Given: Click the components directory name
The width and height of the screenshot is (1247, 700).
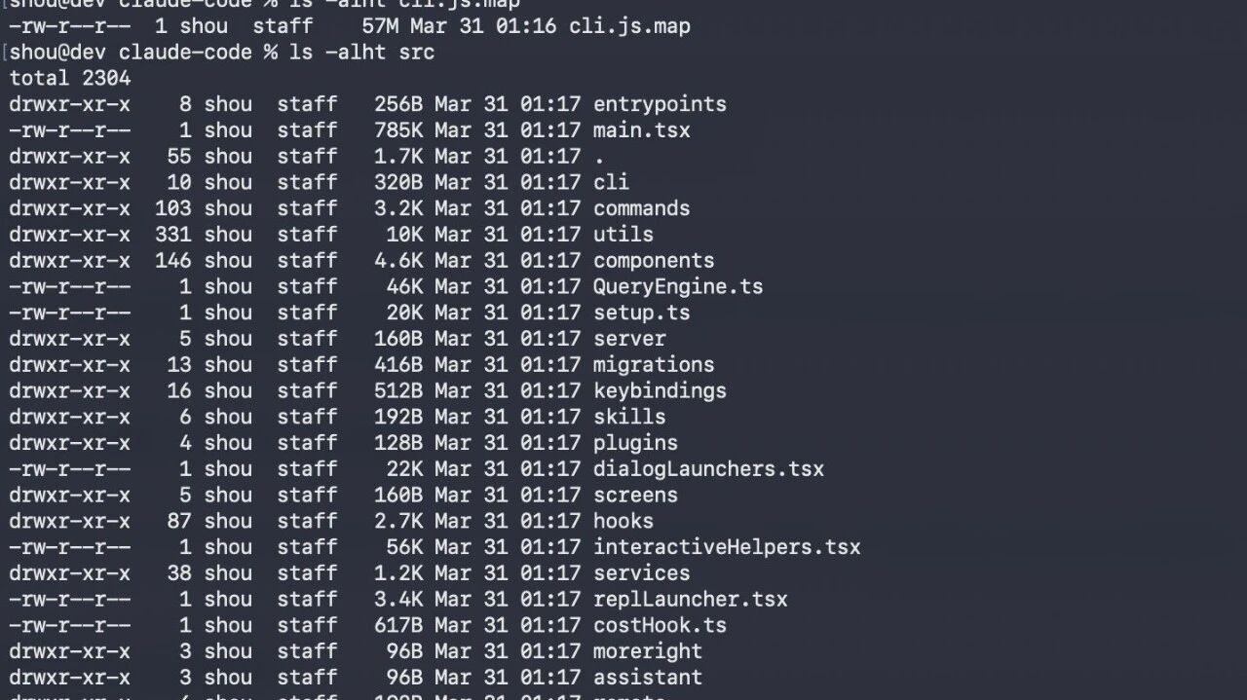Looking at the screenshot, I should pos(654,261).
